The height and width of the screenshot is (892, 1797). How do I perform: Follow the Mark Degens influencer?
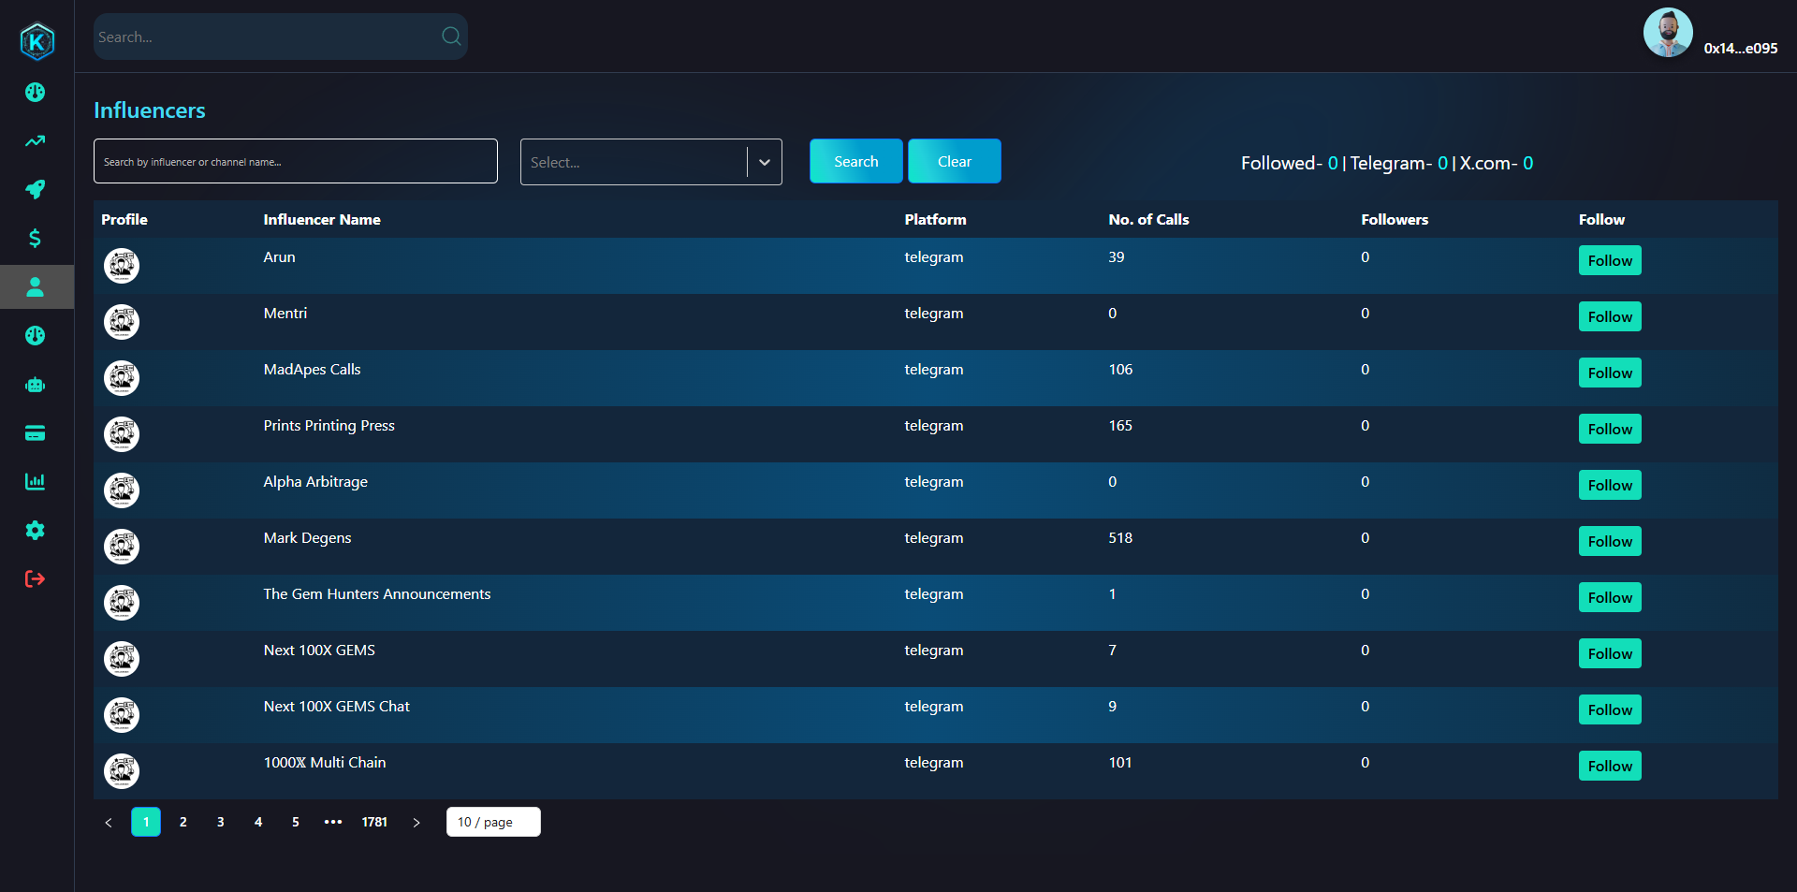1609,541
